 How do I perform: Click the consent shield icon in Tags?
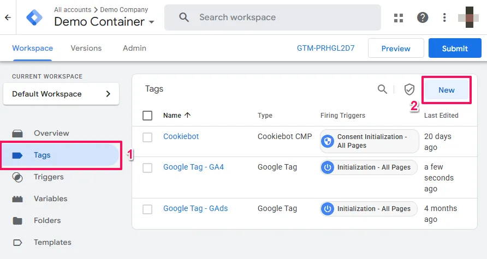(409, 89)
